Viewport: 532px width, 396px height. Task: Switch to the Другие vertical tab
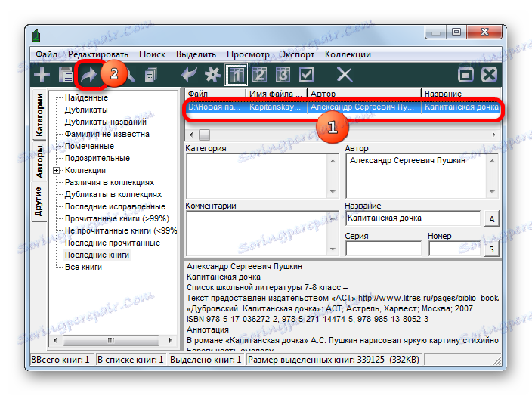39,202
